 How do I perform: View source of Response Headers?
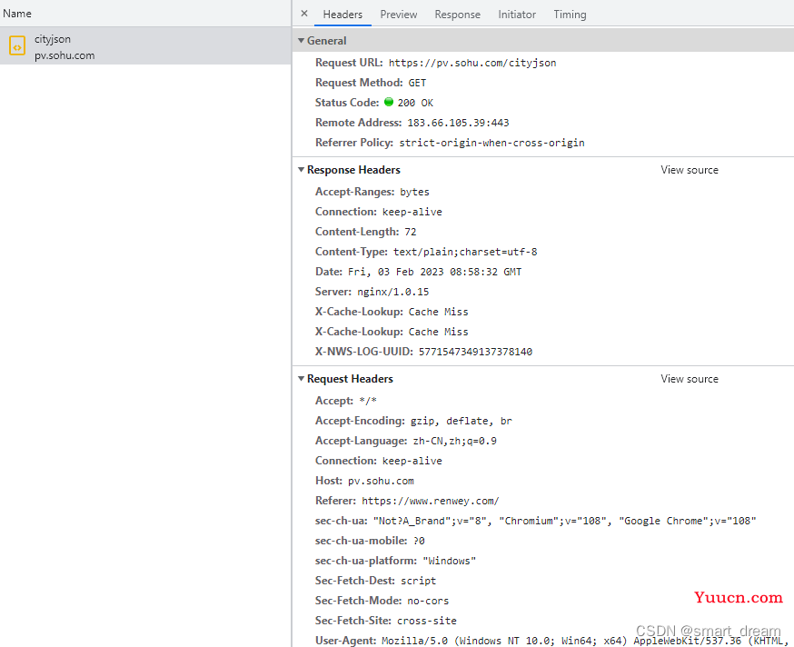click(x=690, y=170)
